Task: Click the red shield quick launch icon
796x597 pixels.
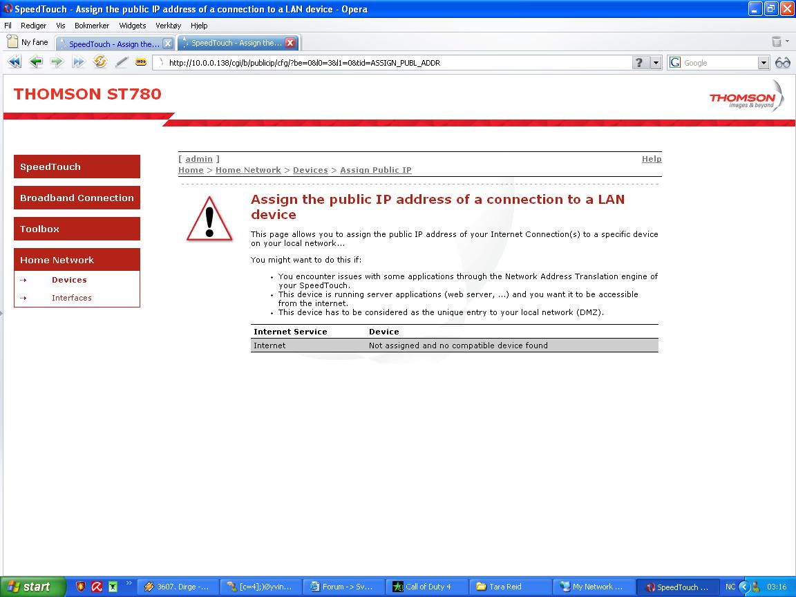Action: [80, 587]
